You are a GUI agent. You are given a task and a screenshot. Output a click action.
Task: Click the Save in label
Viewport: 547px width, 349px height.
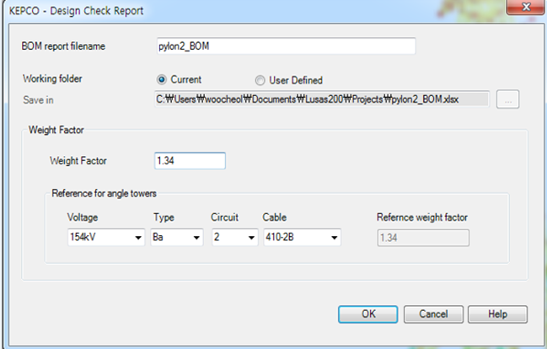click(x=40, y=99)
